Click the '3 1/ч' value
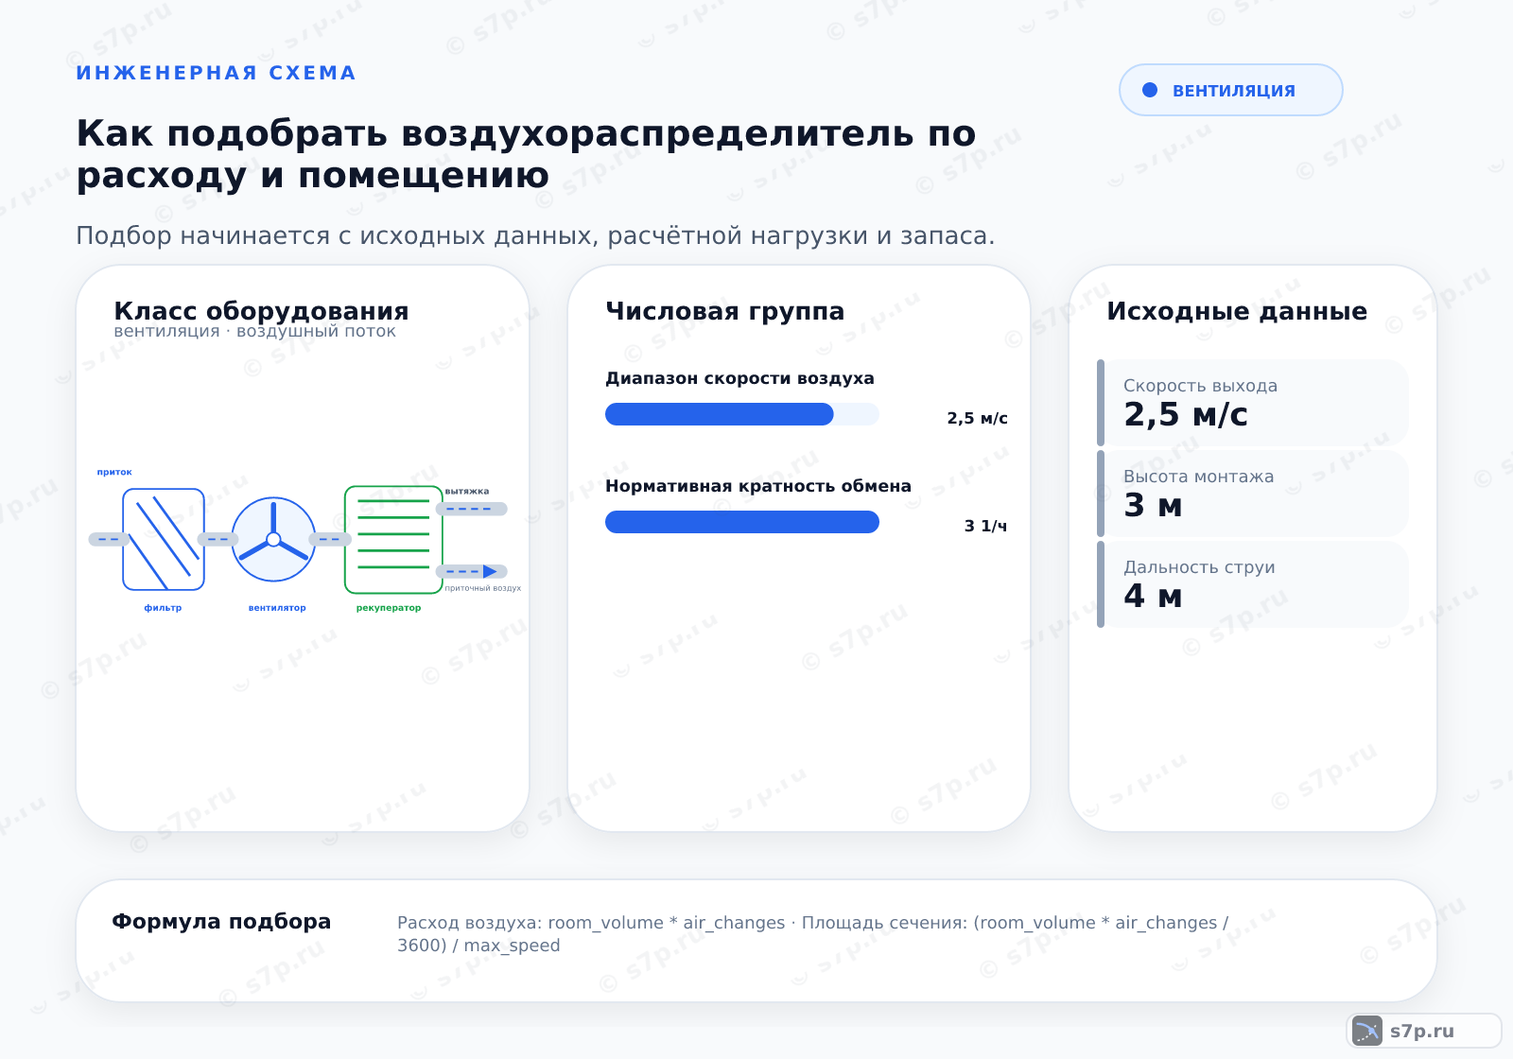Image resolution: width=1513 pixels, height=1059 pixels. (985, 526)
